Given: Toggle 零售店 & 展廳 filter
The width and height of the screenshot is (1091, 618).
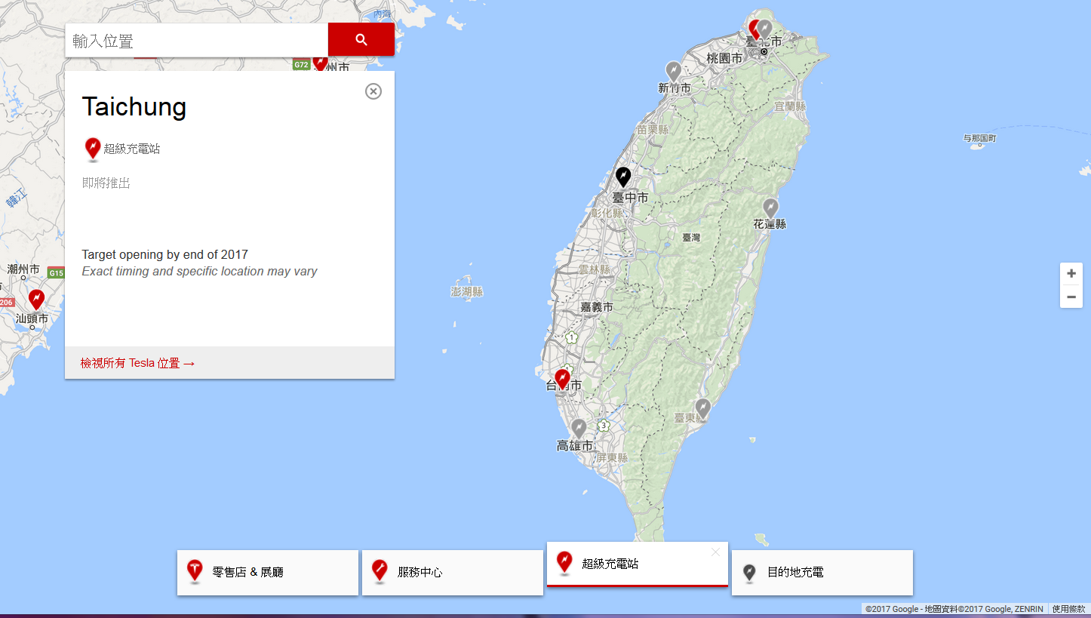Looking at the screenshot, I should 268,573.
